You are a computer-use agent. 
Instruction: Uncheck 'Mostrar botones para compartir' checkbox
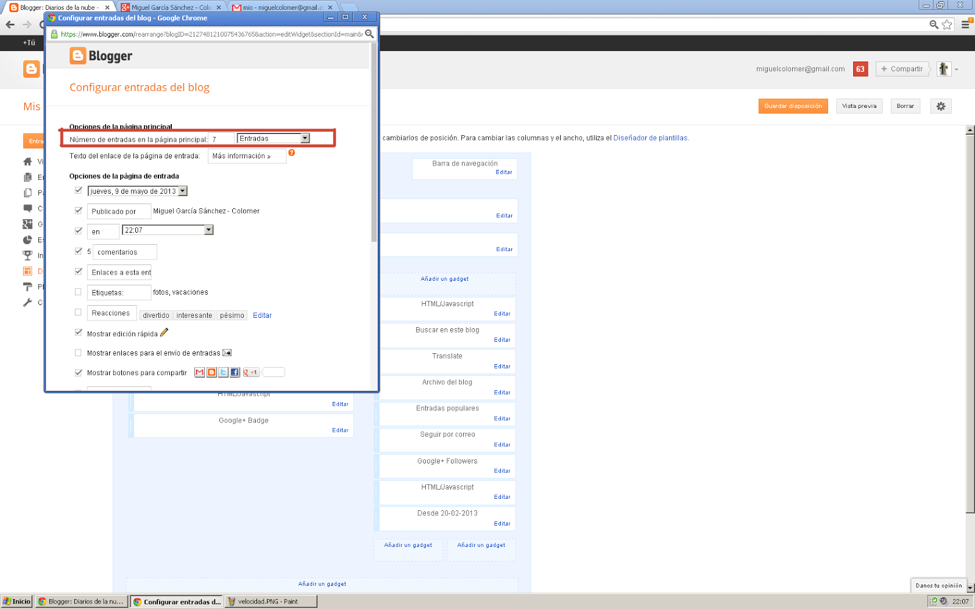click(x=78, y=373)
